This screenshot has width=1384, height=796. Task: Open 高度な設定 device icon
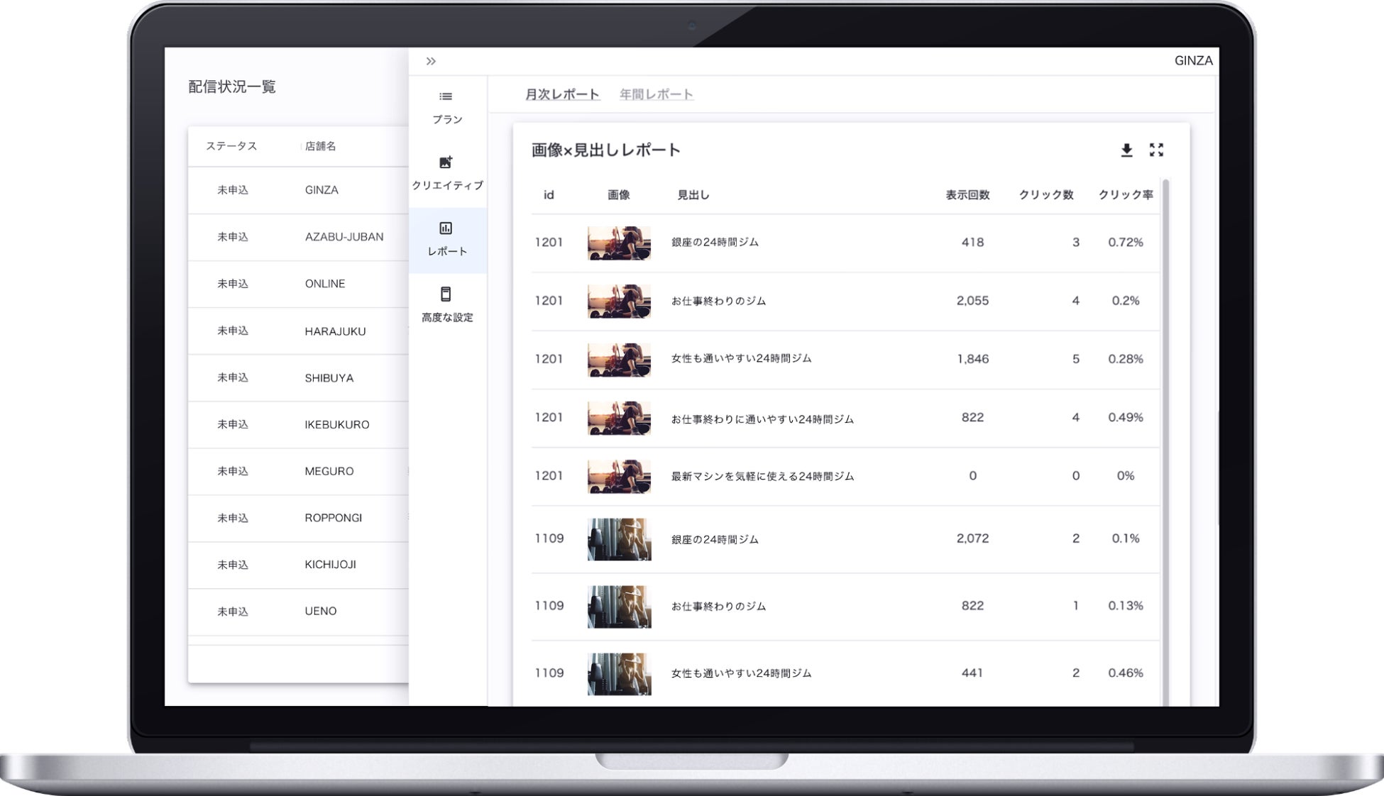pyautogui.click(x=446, y=294)
